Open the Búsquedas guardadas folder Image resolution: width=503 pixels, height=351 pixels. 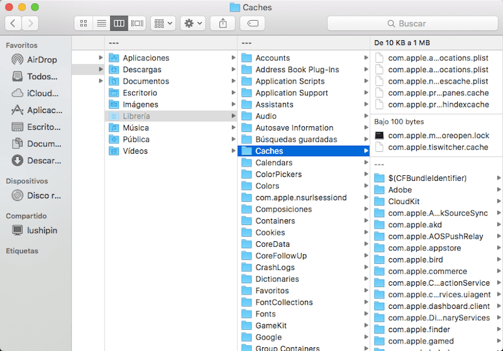[x=304, y=139]
